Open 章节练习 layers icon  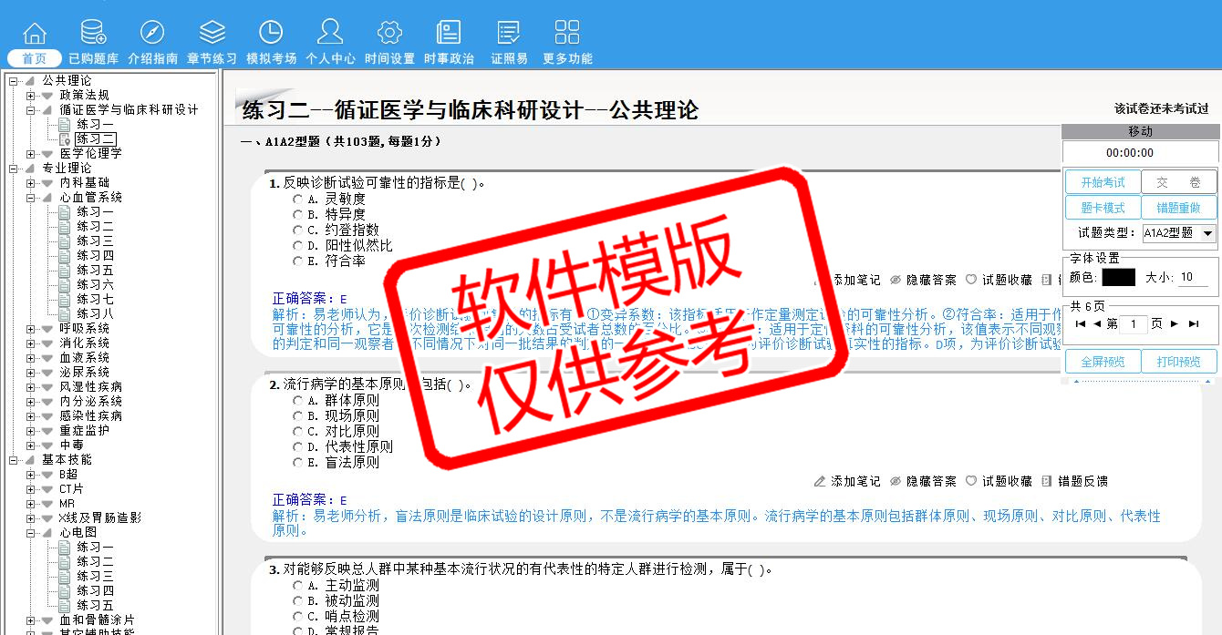(x=212, y=34)
